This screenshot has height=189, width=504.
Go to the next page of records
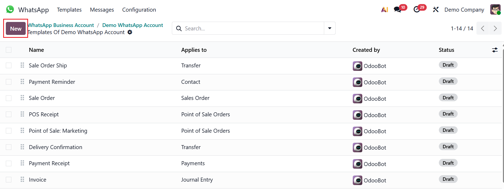[x=495, y=28]
